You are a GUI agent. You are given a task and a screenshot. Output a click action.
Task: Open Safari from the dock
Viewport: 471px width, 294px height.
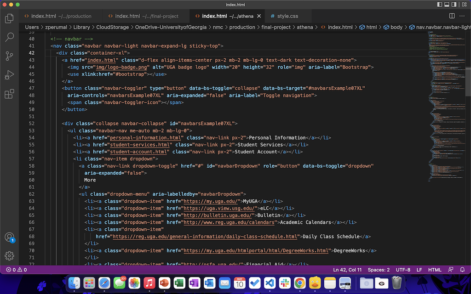point(104,283)
